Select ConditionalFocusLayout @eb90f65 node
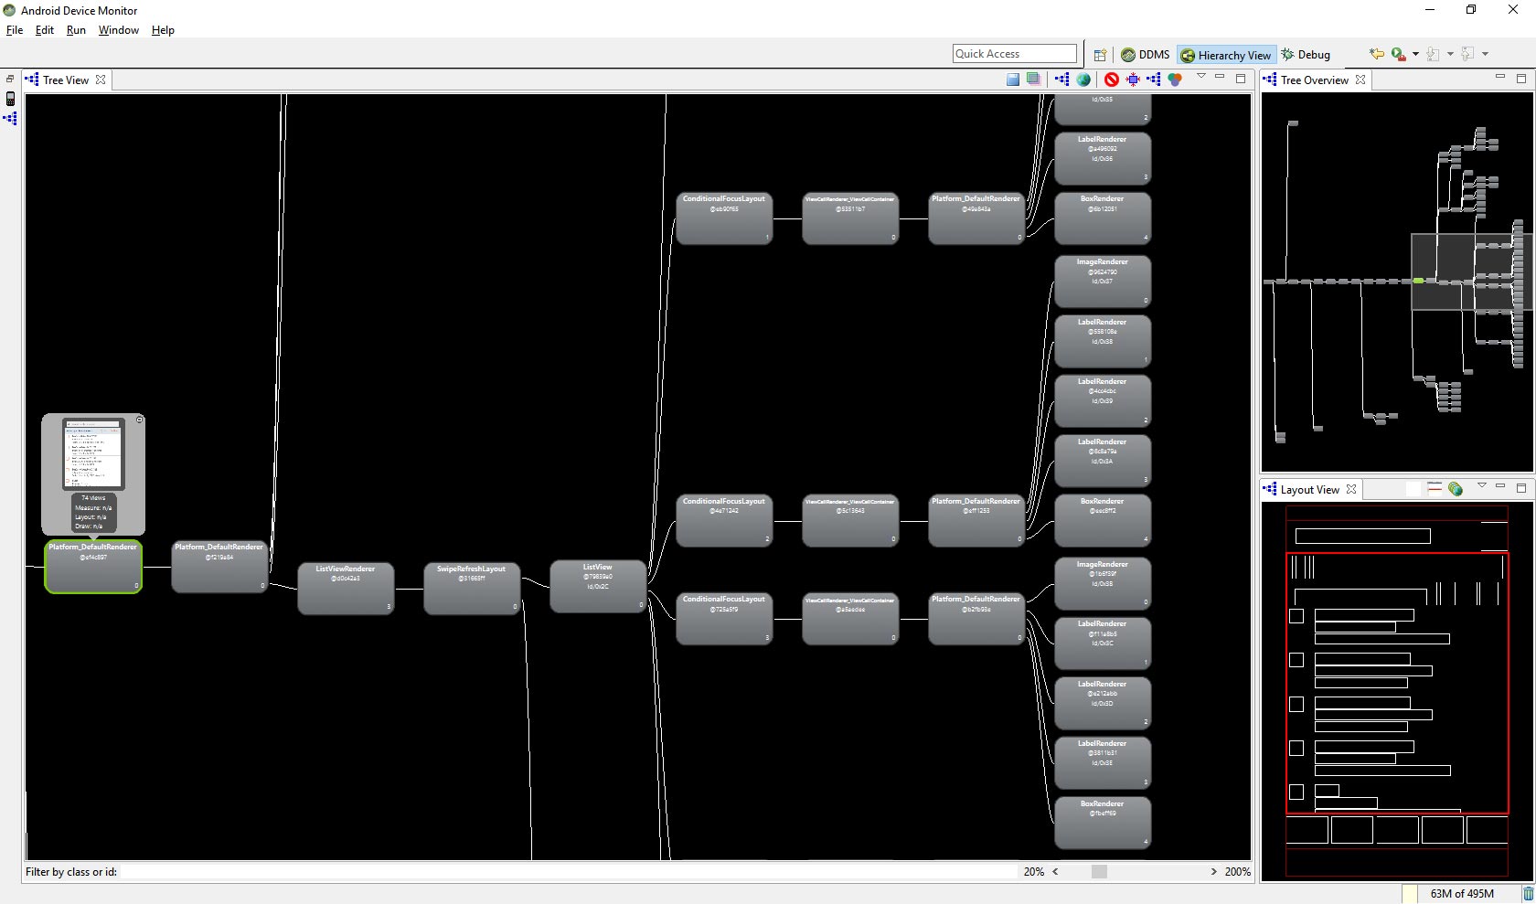This screenshot has width=1536, height=904. [x=724, y=218]
